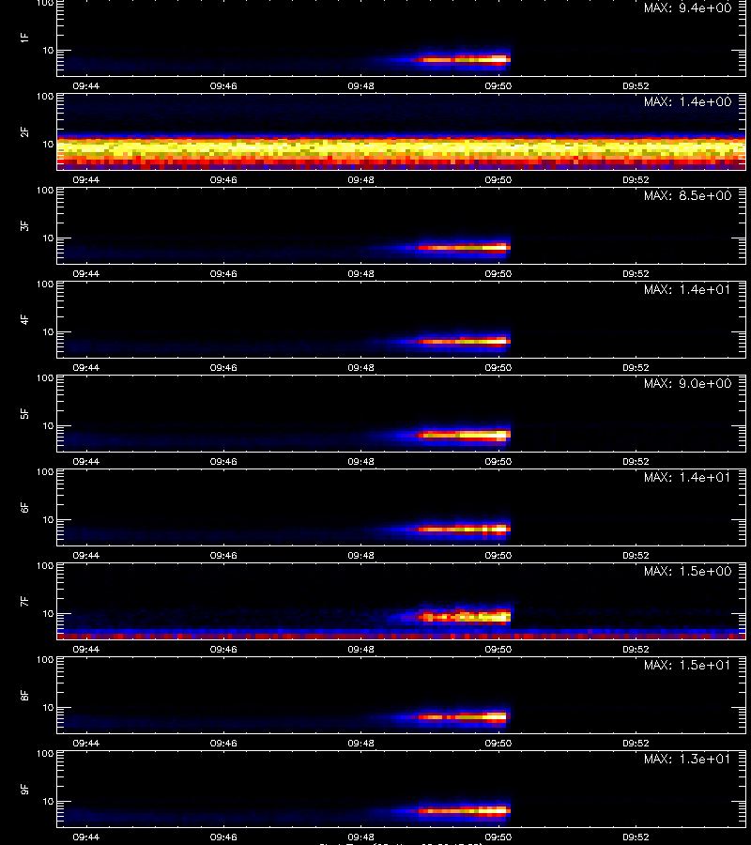Click the MAX: 1.5e+01 label
This screenshot has width=751, height=845.
[x=687, y=665]
